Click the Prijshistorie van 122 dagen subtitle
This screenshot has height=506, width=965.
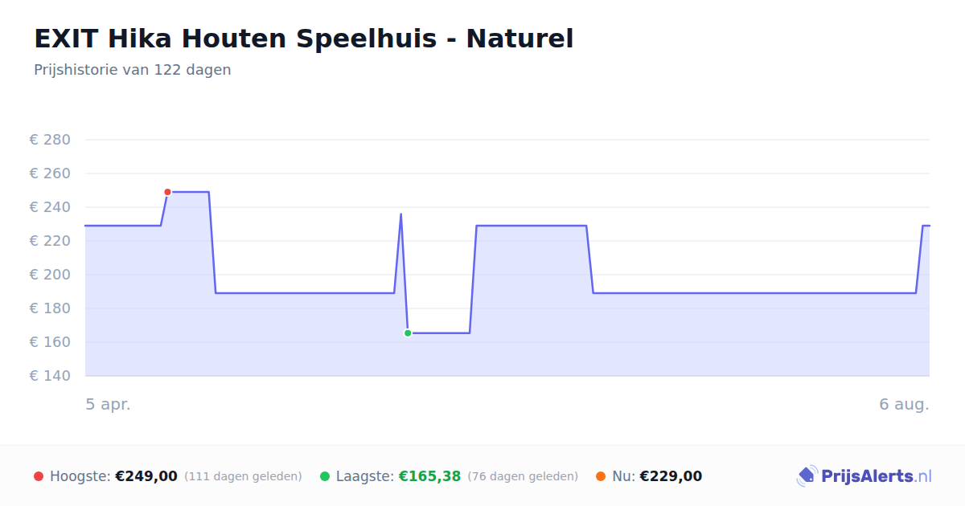133,70
